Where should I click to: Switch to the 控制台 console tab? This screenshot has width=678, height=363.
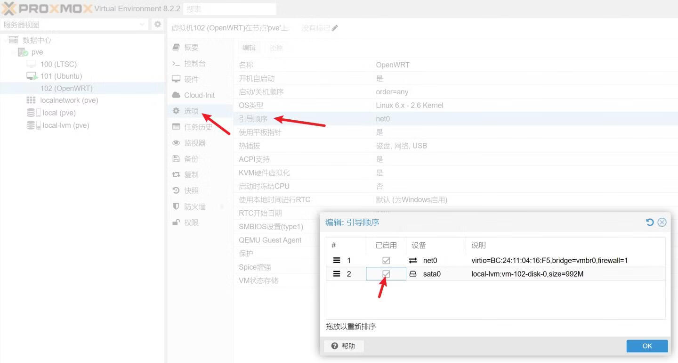[194, 64]
